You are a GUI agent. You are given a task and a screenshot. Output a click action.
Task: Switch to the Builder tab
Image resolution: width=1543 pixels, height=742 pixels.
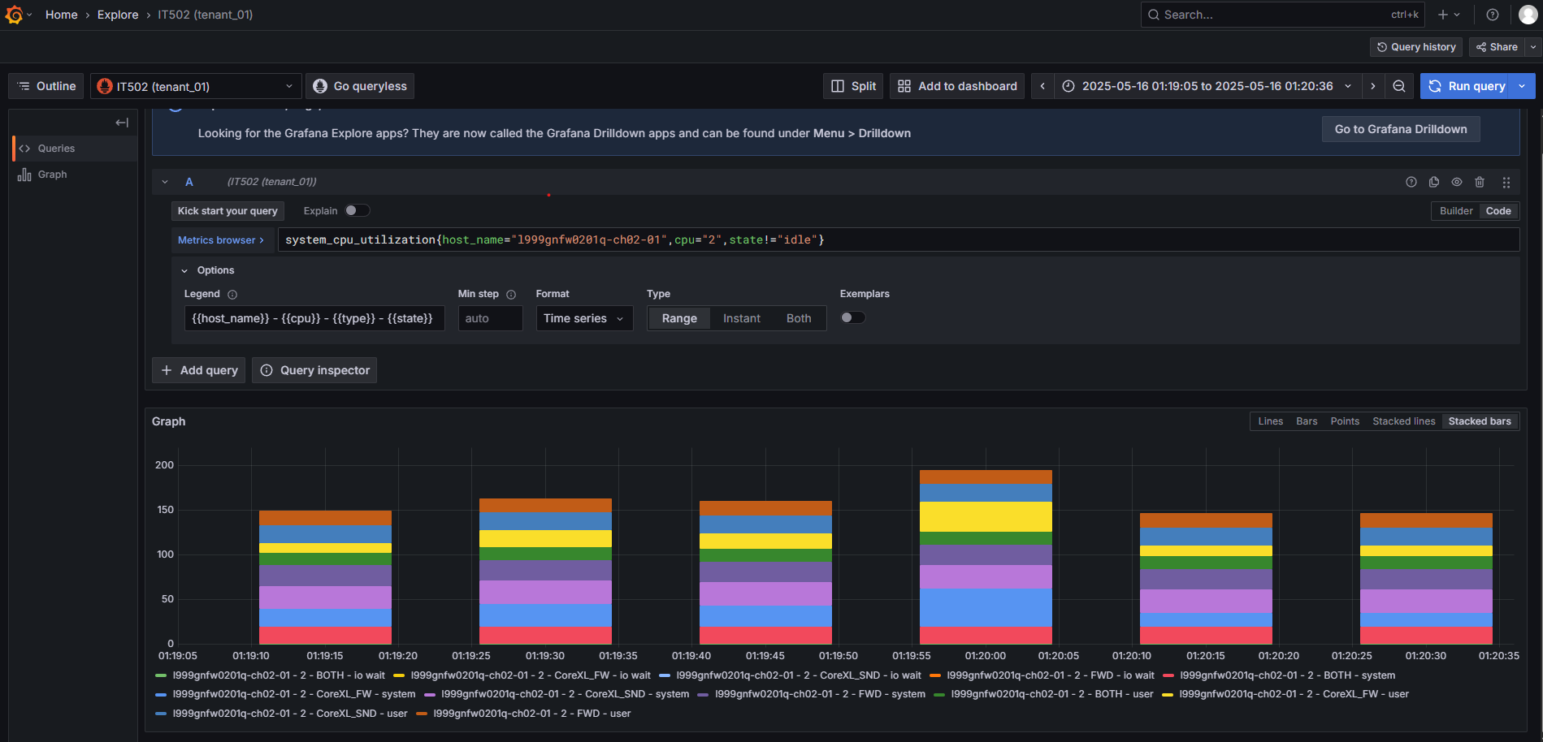point(1455,210)
